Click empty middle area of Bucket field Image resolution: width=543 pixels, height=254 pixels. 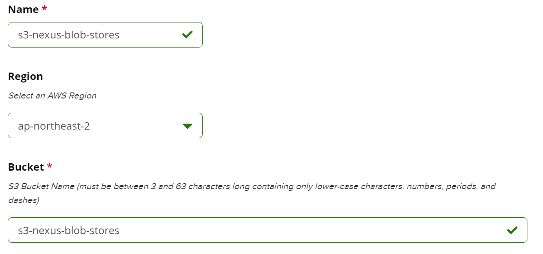[303, 230]
